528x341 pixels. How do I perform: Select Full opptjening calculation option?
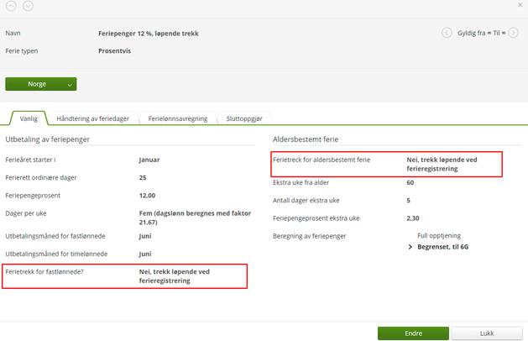[439, 235]
